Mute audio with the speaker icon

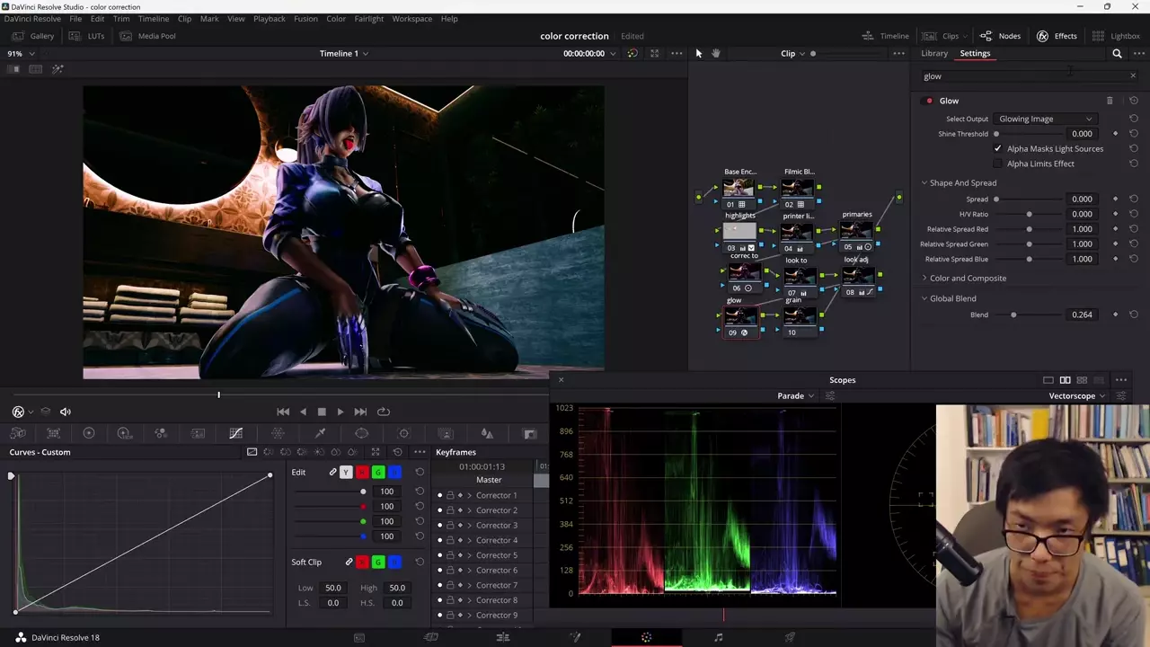[65, 412]
